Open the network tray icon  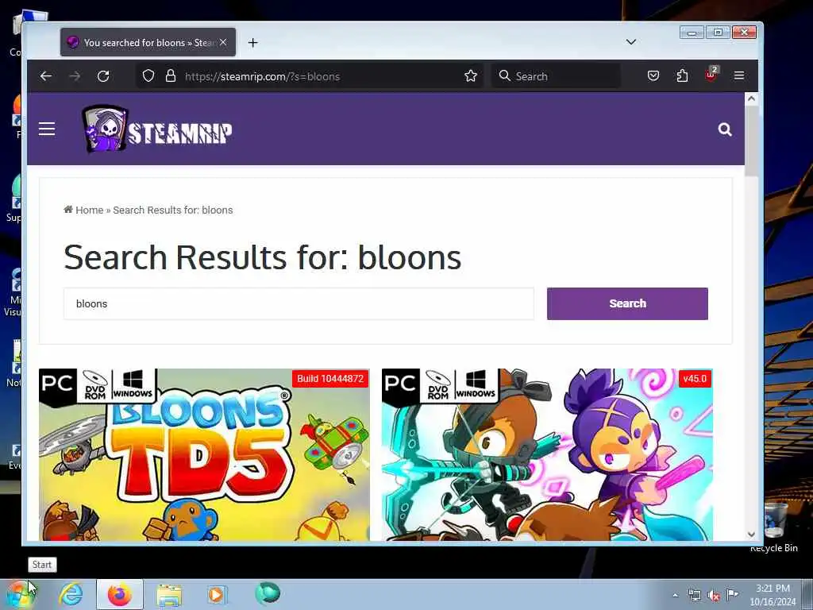tap(694, 596)
